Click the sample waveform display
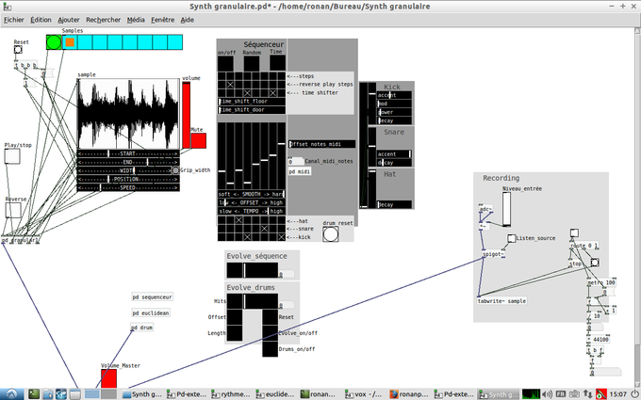This screenshot has height=400, width=641. pos(127,113)
